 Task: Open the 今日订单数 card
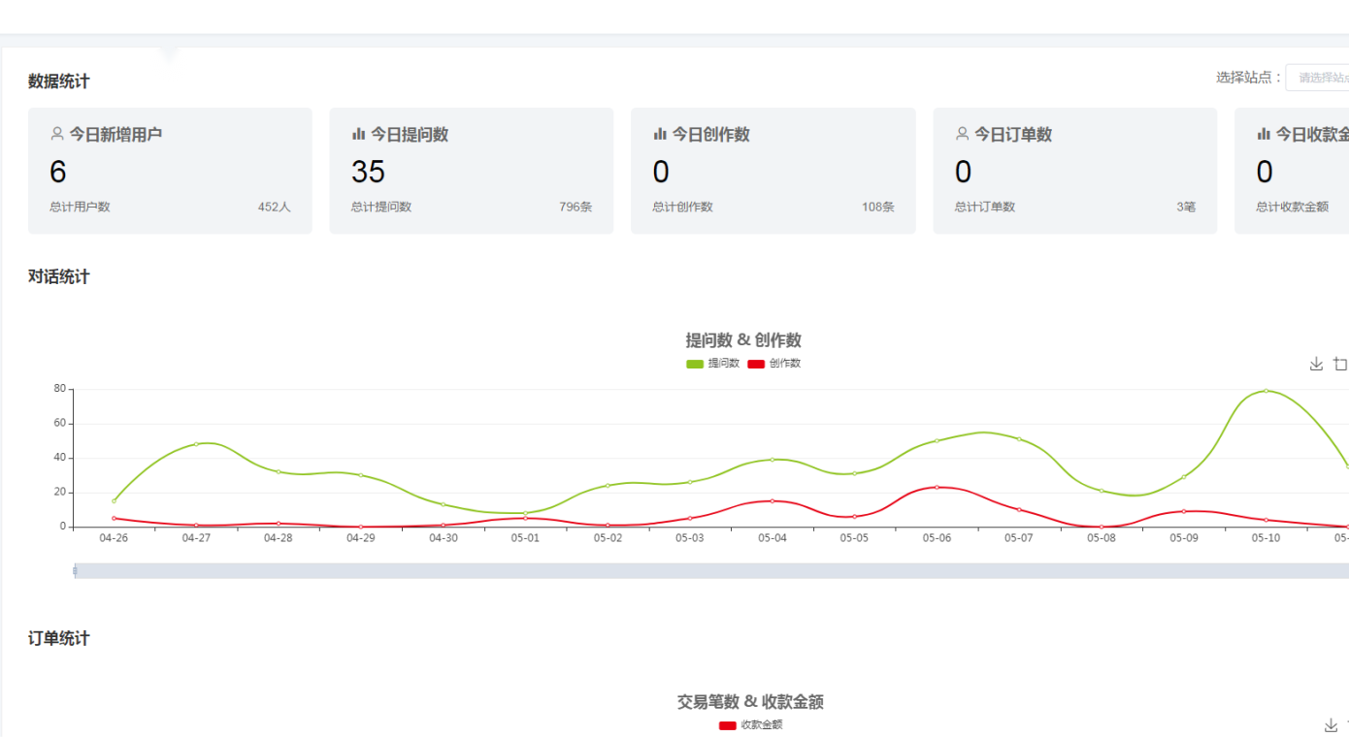tap(1075, 171)
